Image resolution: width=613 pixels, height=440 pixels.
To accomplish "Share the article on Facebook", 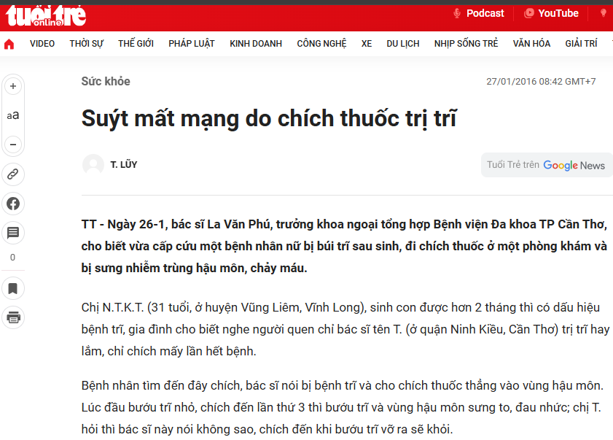I will coord(13,204).
